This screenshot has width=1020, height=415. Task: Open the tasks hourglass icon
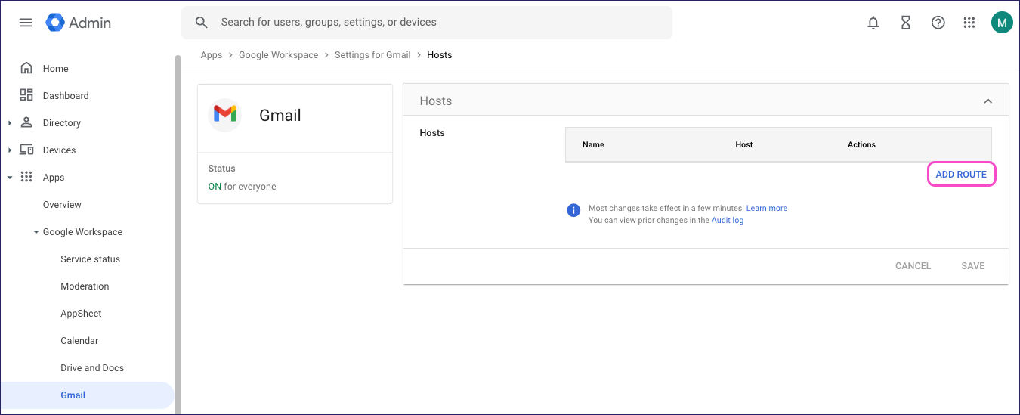(905, 23)
